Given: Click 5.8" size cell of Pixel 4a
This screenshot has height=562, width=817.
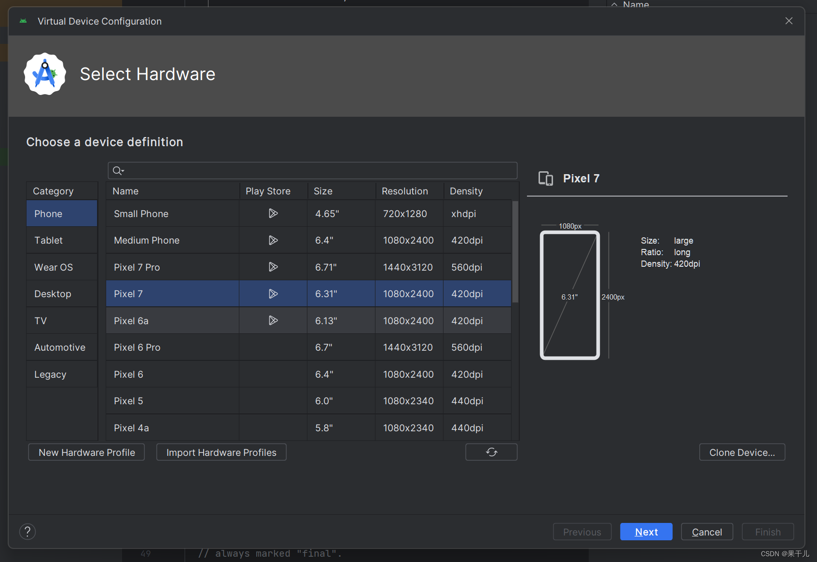Looking at the screenshot, I should click(341, 428).
